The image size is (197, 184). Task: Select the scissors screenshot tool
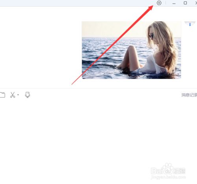click(x=13, y=95)
